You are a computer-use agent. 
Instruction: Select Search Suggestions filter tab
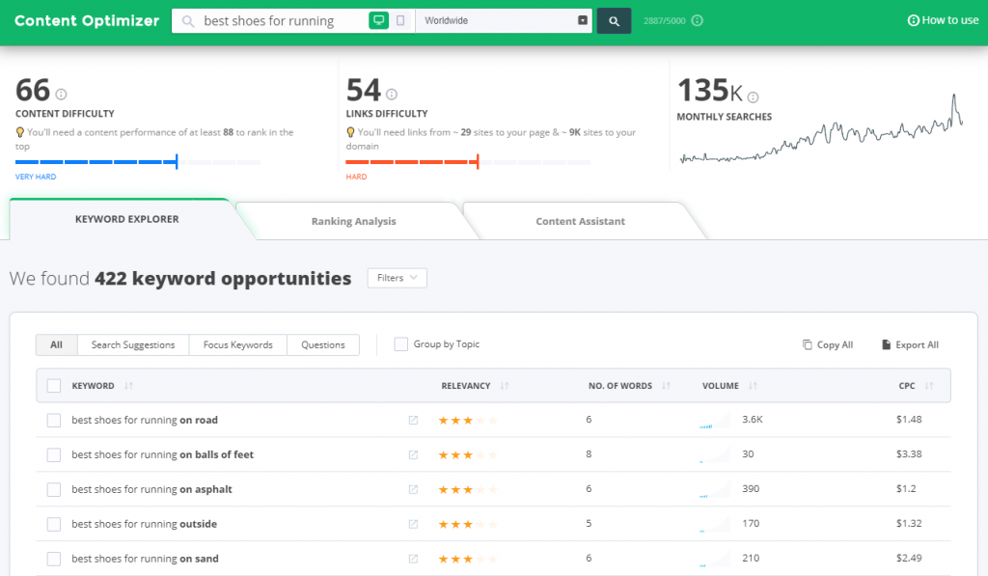[133, 344]
